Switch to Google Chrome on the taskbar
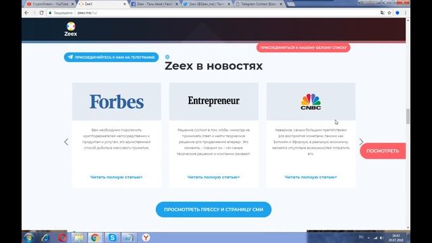The width and height of the screenshot is (432, 243). point(95,238)
